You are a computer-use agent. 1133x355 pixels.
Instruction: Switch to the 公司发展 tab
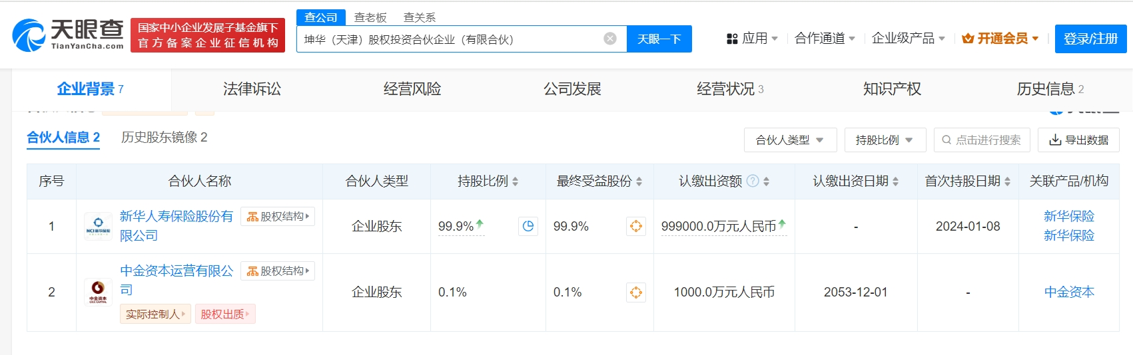pyautogui.click(x=572, y=89)
